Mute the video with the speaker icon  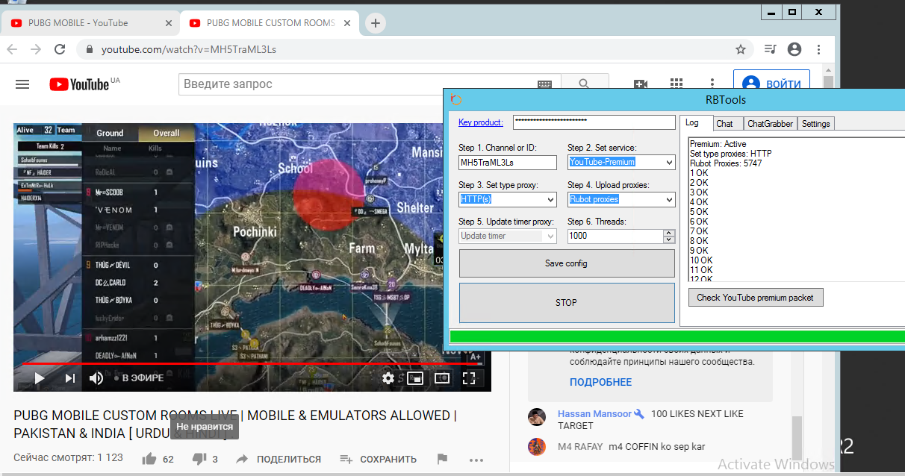click(x=96, y=378)
